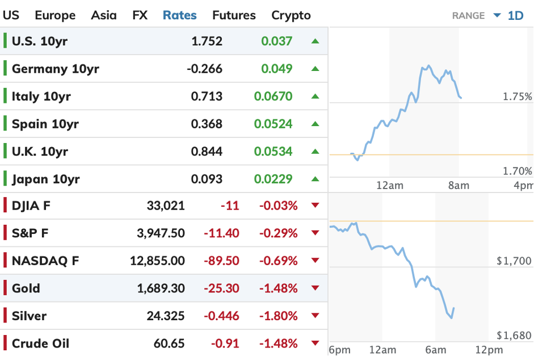Viewport: 534px width, 356px height.
Task: Switch to the Futures tab
Action: [x=234, y=15]
